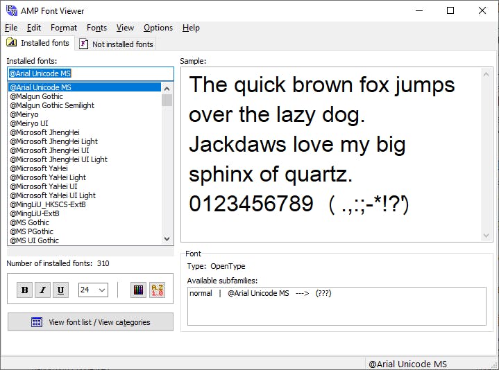Select @Microsoft YaHei UI Light font

pyautogui.click(x=85, y=195)
